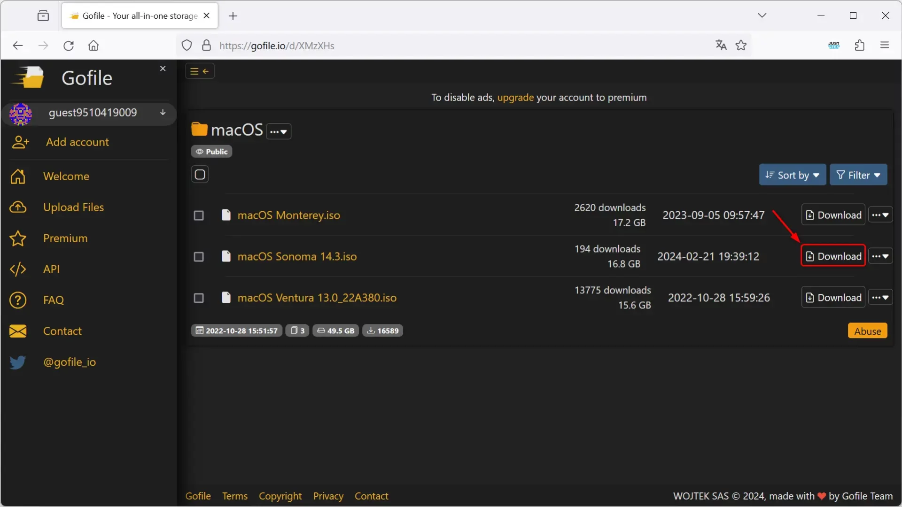Click the Premium star icon

(18, 238)
